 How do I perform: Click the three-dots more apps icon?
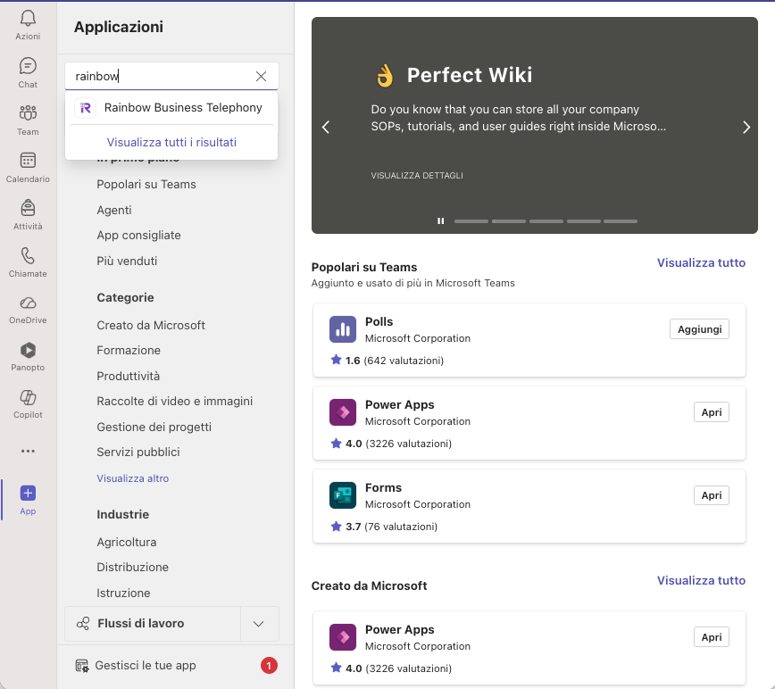click(x=28, y=451)
